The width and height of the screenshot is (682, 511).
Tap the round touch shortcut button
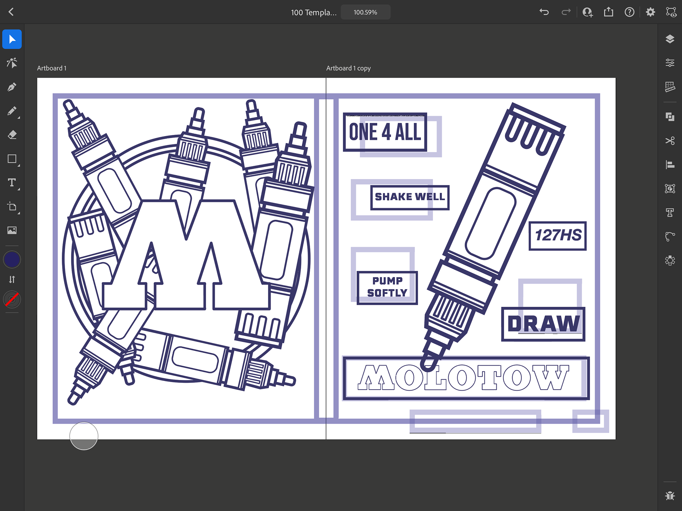click(84, 436)
